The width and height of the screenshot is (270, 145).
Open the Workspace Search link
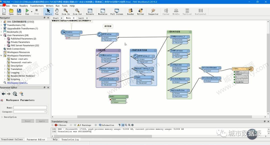[17, 83]
